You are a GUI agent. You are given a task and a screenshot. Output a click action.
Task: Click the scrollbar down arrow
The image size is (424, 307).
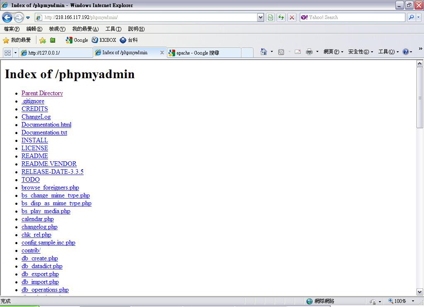pyautogui.click(x=420, y=292)
